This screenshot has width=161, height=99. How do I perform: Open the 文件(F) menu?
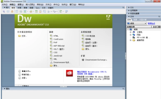5,5
